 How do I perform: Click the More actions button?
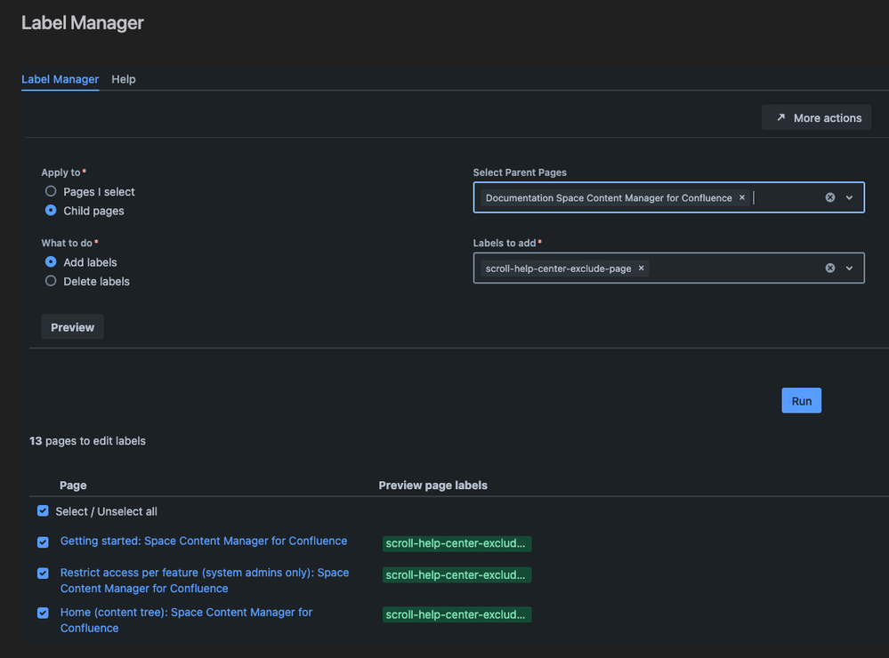pyautogui.click(x=816, y=116)
